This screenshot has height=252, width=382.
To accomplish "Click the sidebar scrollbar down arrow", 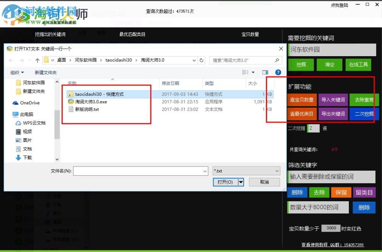I will pyautogui.click(x=57, y=159).
